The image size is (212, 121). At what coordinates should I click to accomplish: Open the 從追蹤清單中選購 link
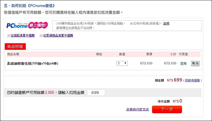22,36
